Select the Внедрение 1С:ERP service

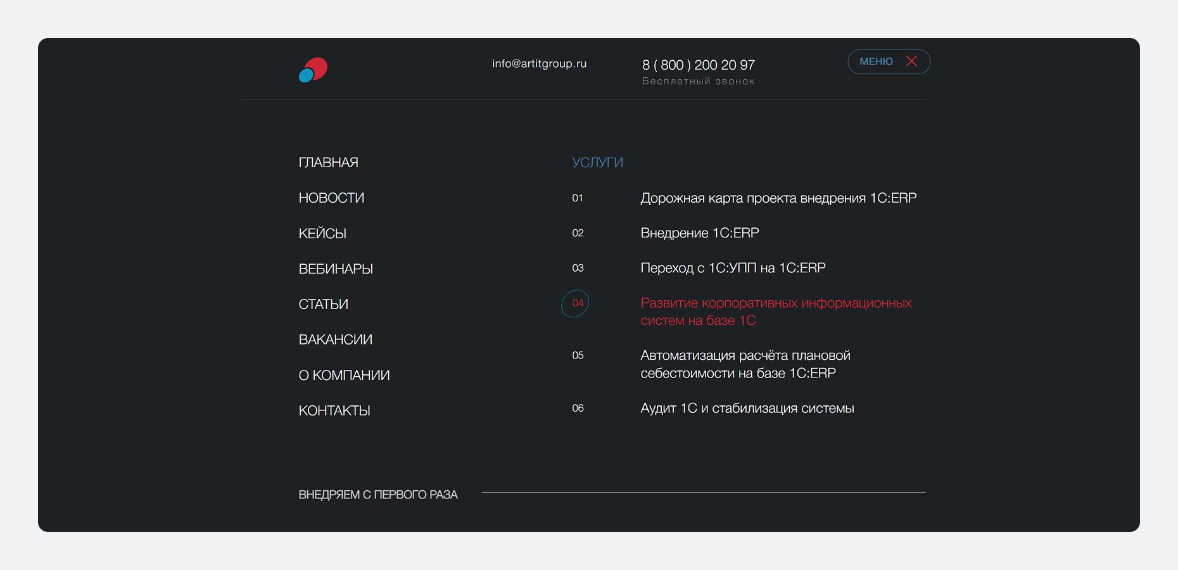(x=699, y=233)
